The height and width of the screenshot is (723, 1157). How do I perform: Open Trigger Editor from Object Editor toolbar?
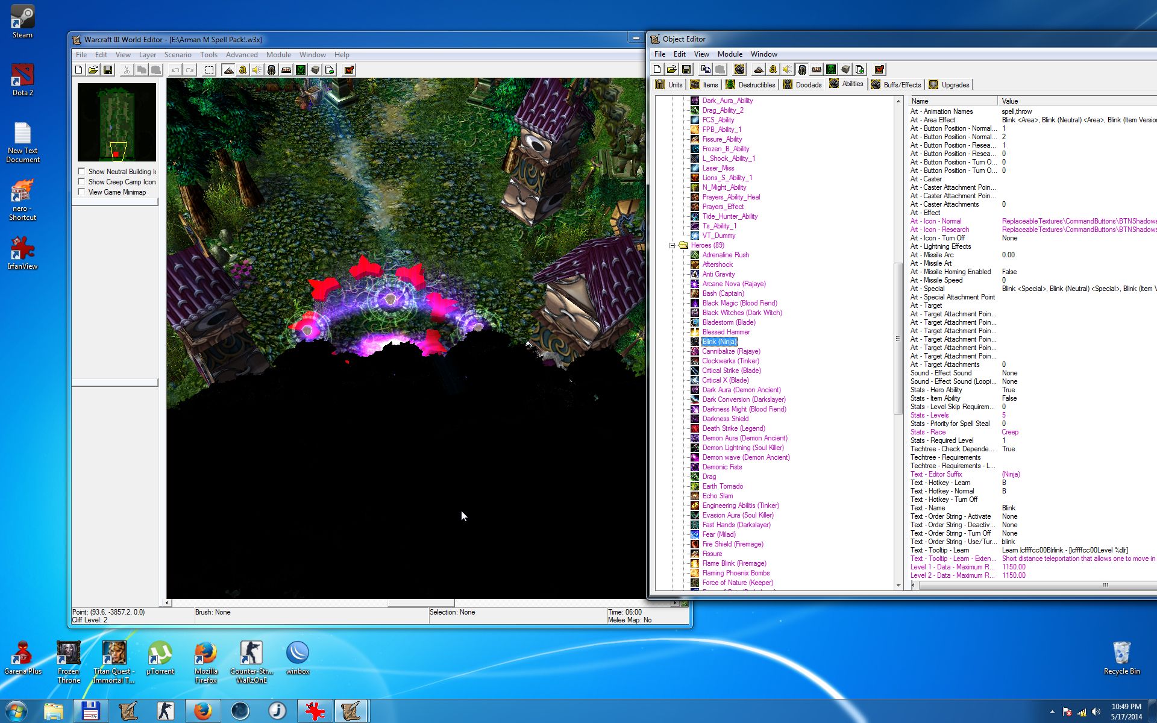click(x=773, y=69)
